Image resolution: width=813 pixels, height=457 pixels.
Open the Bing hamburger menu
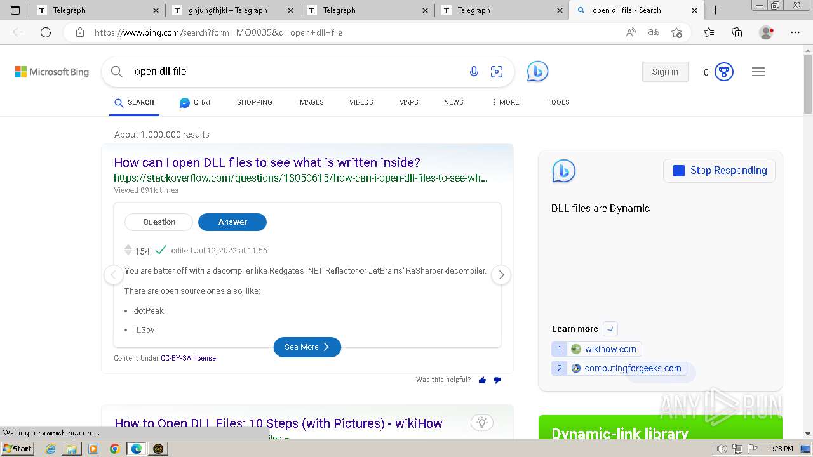tap(758, 72)
